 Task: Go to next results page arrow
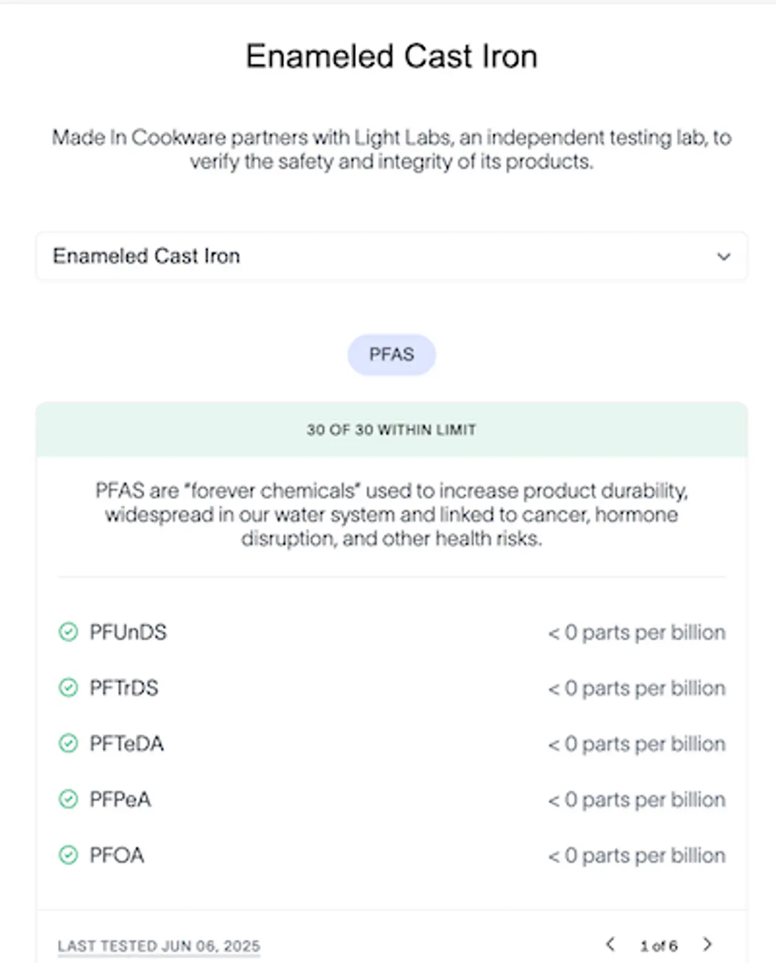tap(707, 944)
